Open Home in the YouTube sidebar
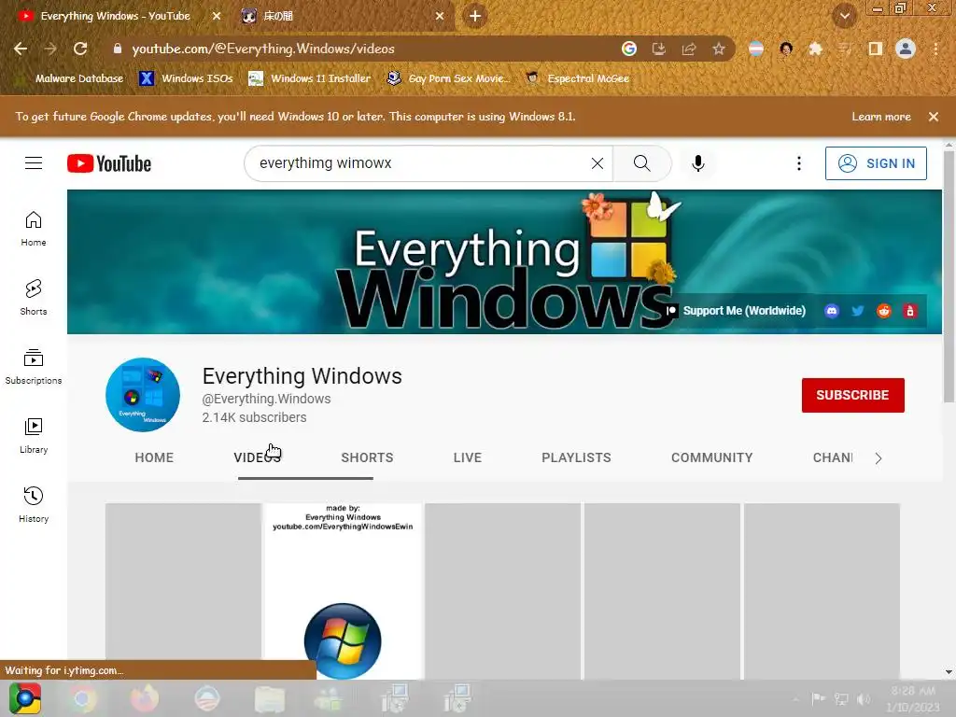 coord(34,229)
